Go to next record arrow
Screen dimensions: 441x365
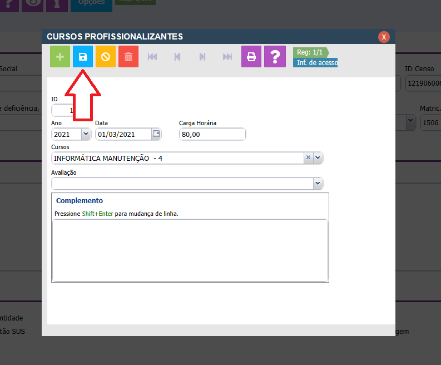coord(202,57)
